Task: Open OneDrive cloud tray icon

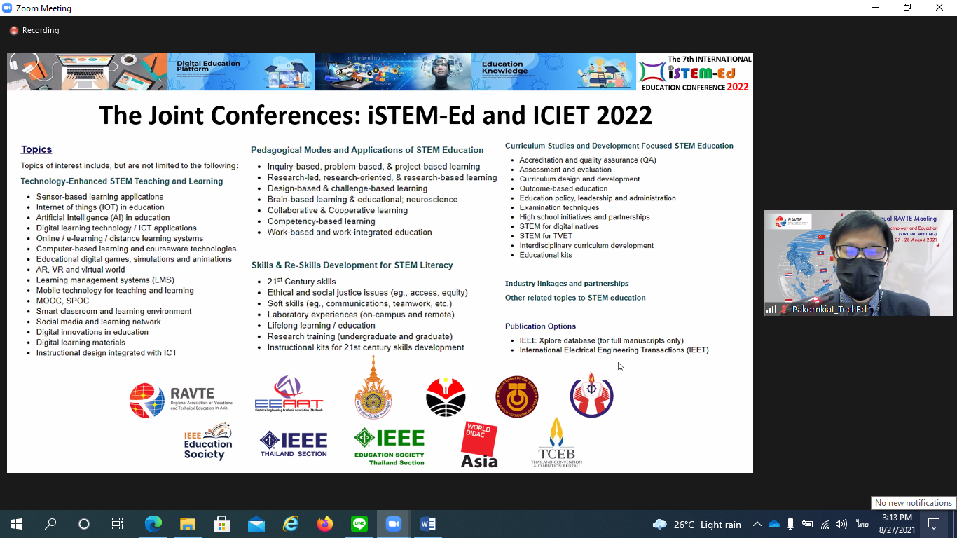Action: point(773,524)
